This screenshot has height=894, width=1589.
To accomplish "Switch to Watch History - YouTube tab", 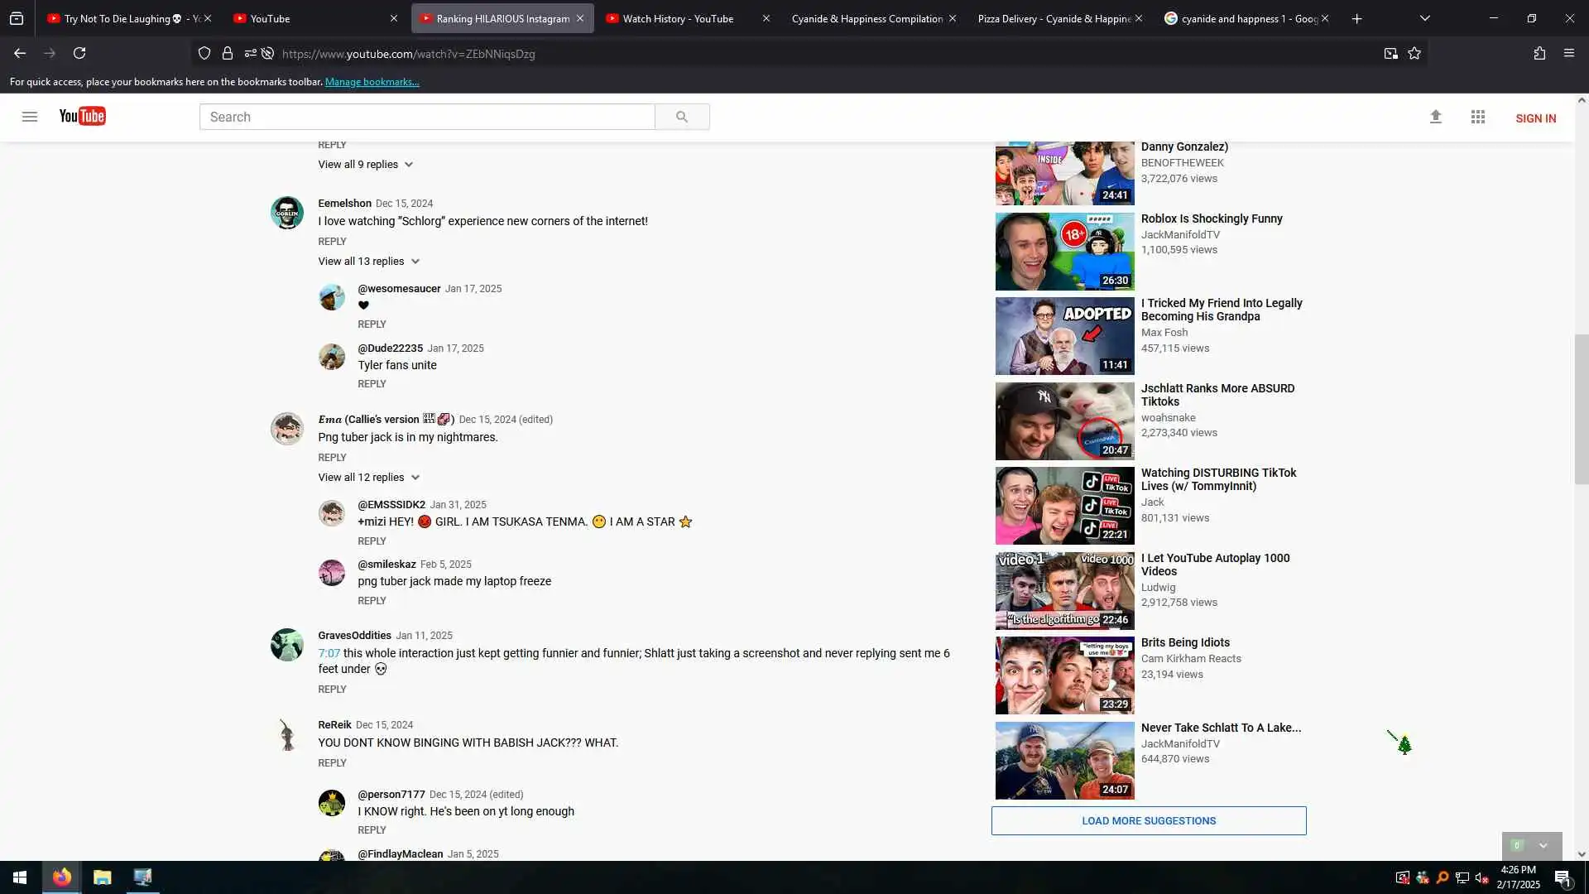I will coord(678,18).
